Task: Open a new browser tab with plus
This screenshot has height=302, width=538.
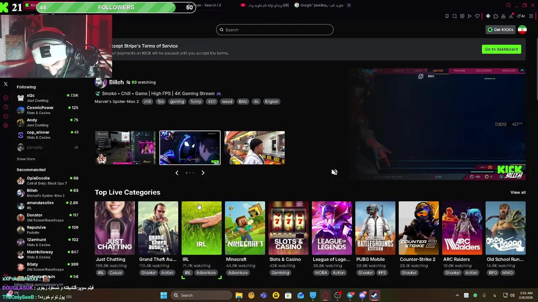Action: [349, 5]
